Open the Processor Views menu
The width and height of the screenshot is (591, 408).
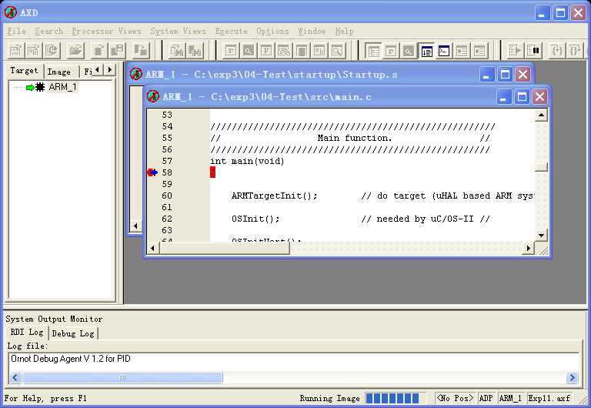coord(106,32)
